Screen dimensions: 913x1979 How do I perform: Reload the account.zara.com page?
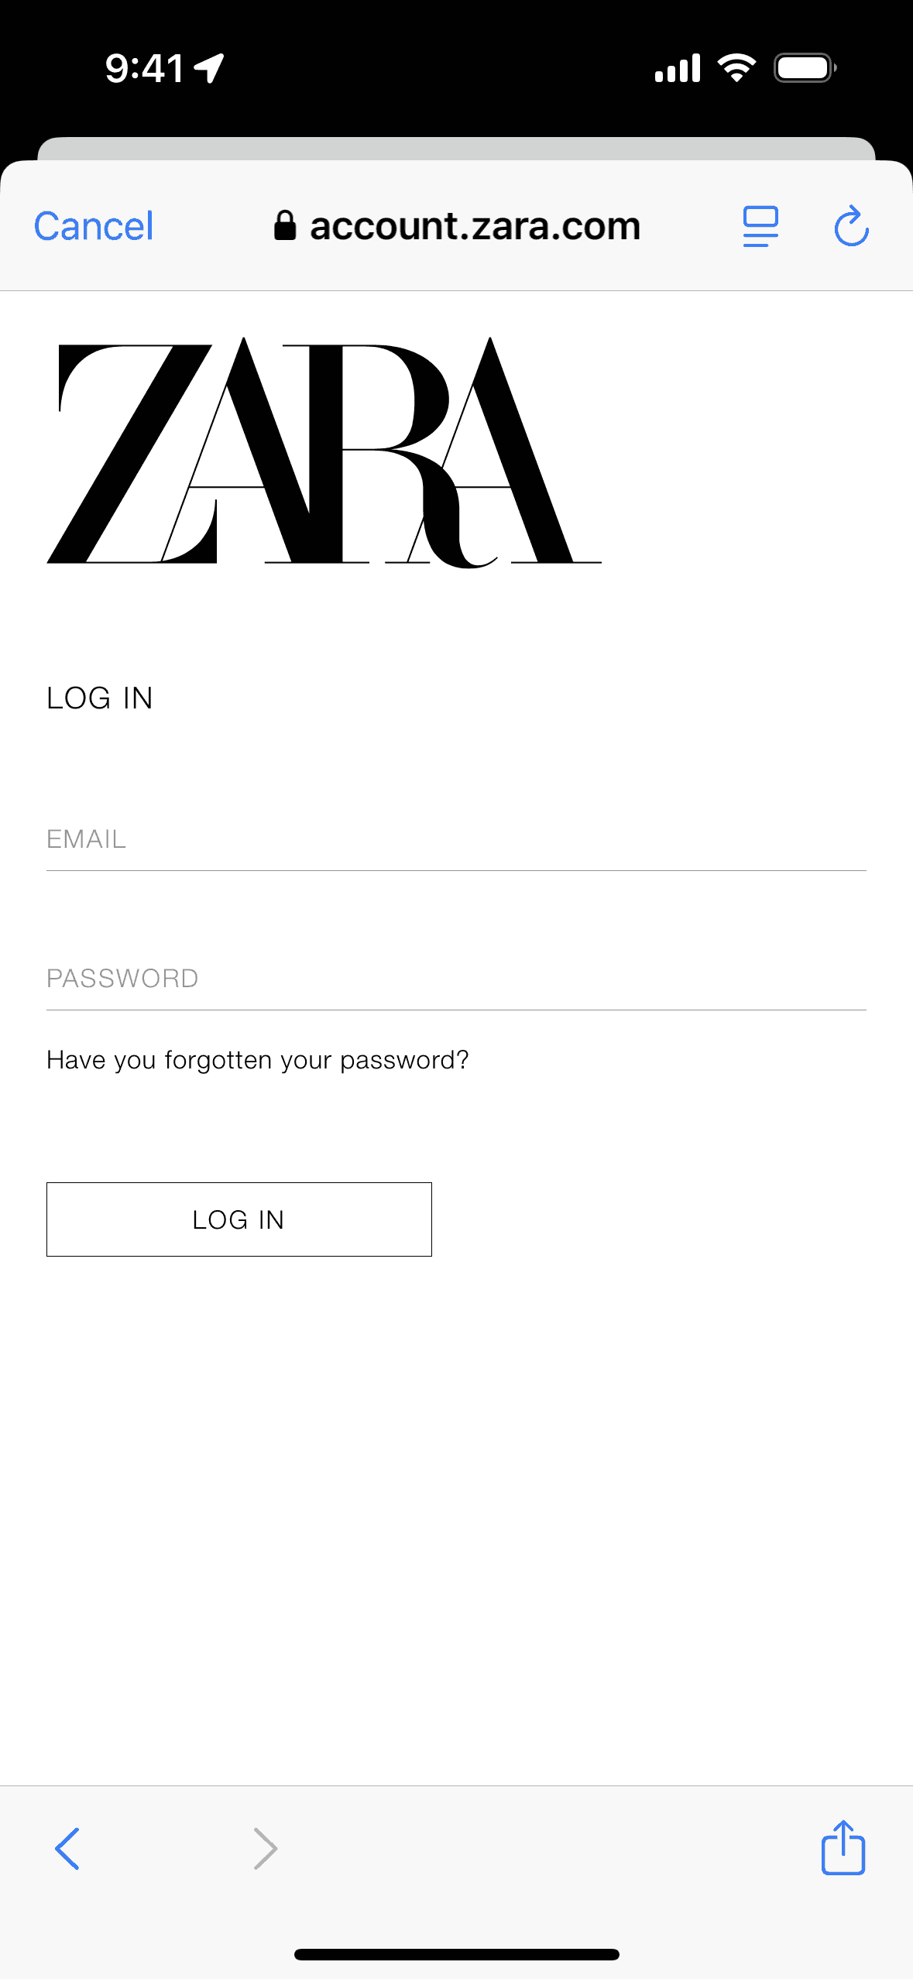(850, 226)
